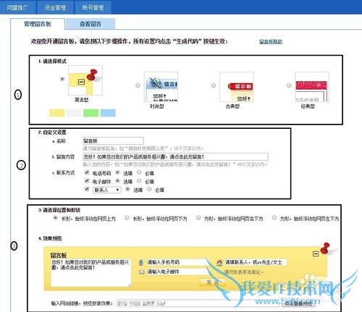Switch to the 管理留言板 tab
The height and width of the screenshot is (312, 362).
coord(38,24)
